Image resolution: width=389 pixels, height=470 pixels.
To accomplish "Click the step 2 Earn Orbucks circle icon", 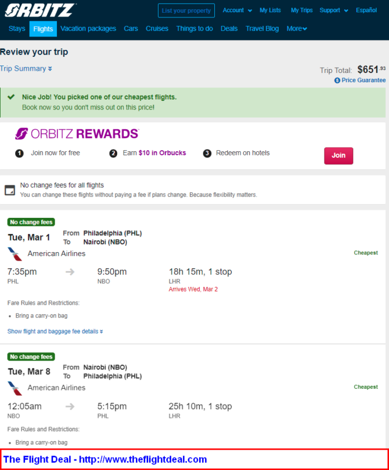I will point(113,154).
